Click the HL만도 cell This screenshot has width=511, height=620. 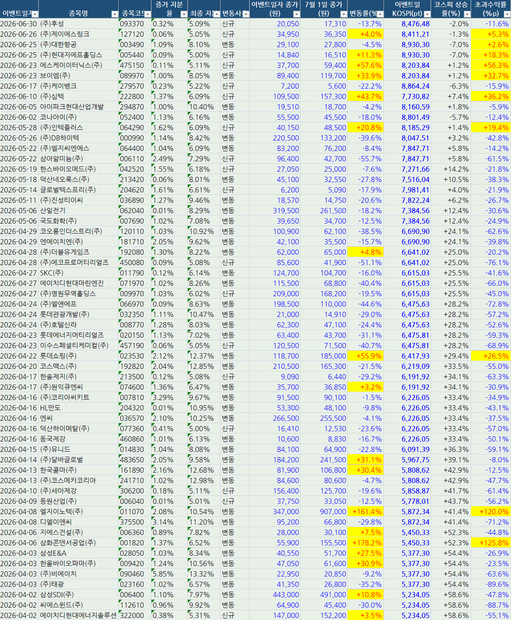79,407
